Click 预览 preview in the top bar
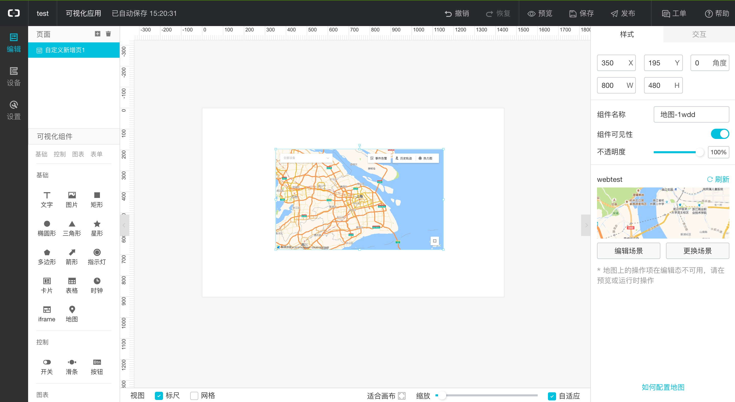The height and width of the screenshot is (402, 735). pyautogui.click(x=540, y=13)
